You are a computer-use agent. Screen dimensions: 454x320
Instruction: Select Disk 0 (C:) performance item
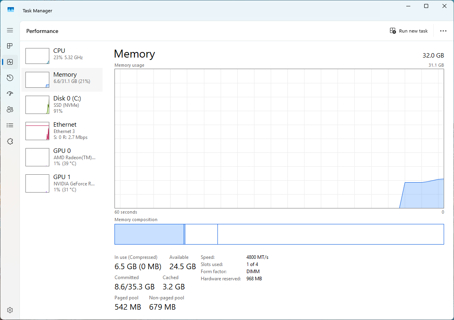point(62,105)
